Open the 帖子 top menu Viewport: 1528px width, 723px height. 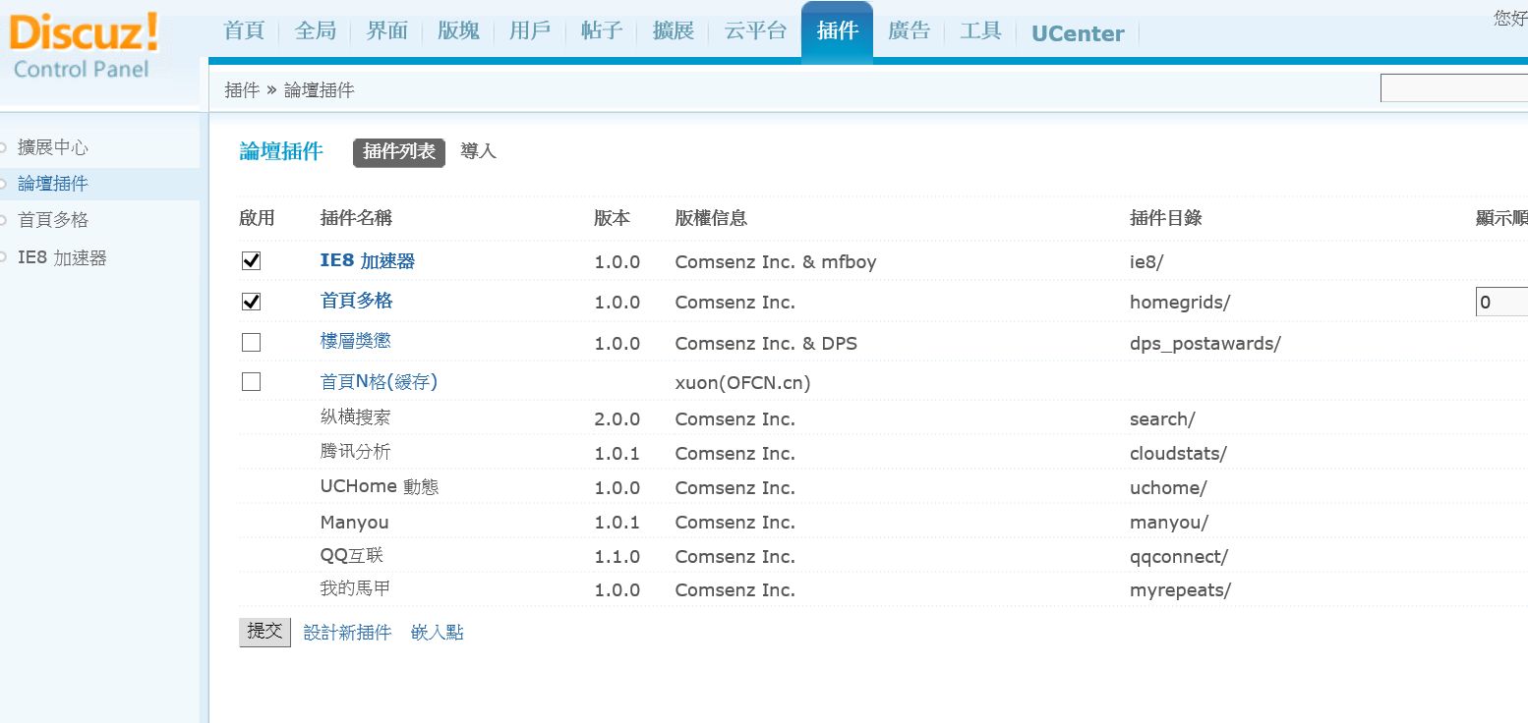coord(601,31)
